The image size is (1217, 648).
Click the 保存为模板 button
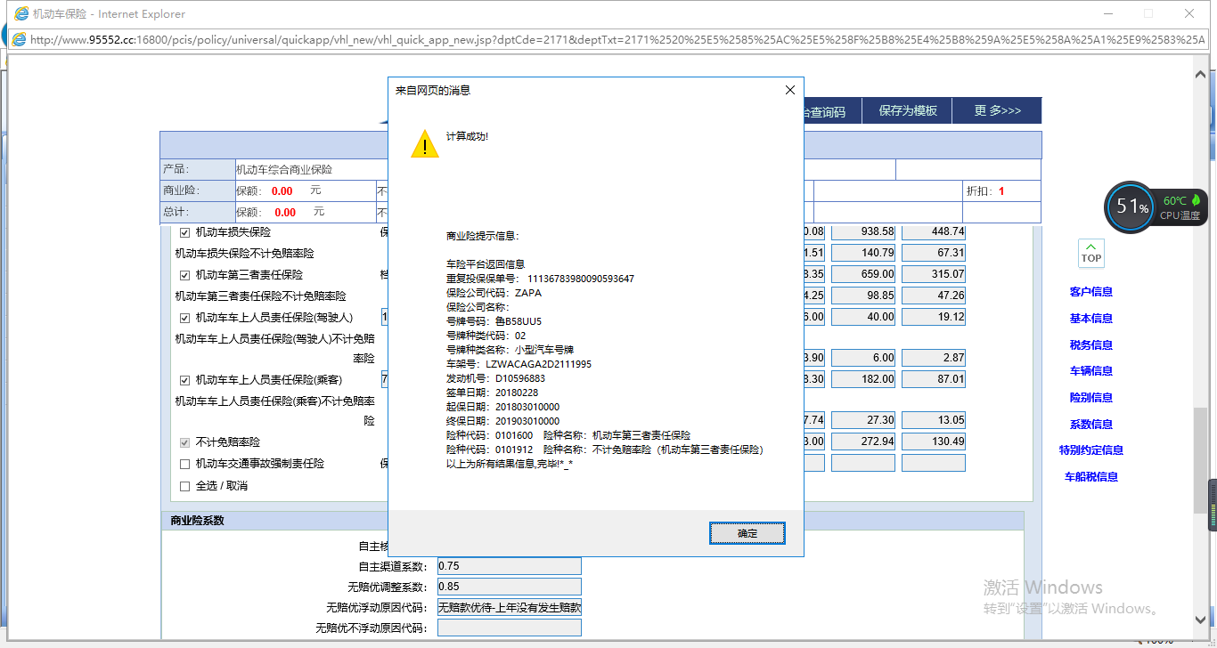point(908,110)
